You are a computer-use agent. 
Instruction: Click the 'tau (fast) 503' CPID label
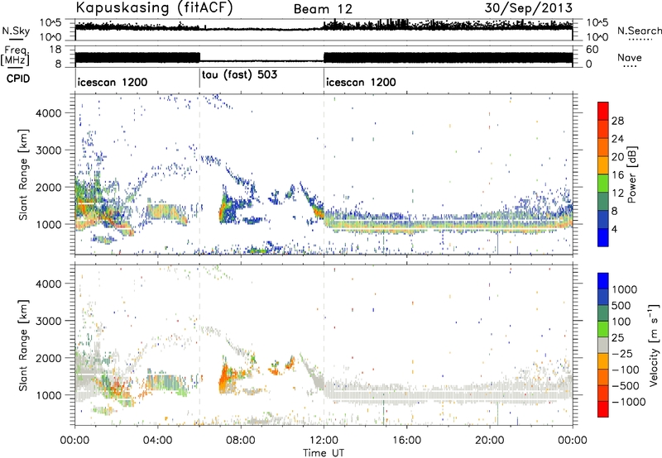239,74
